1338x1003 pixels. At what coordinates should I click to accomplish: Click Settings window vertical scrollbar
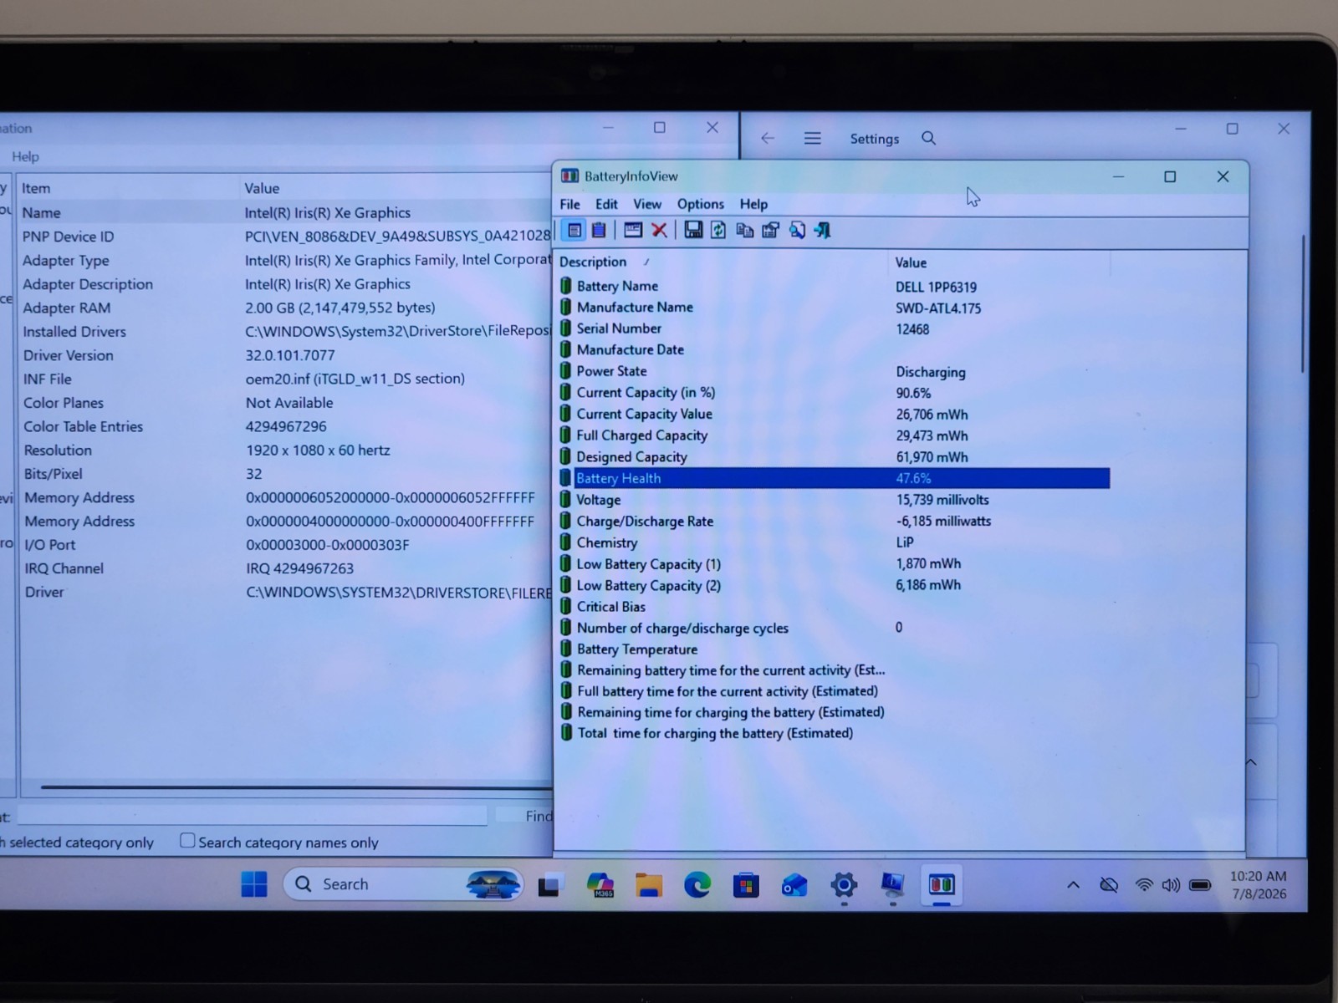click(x=1303, y=304)
